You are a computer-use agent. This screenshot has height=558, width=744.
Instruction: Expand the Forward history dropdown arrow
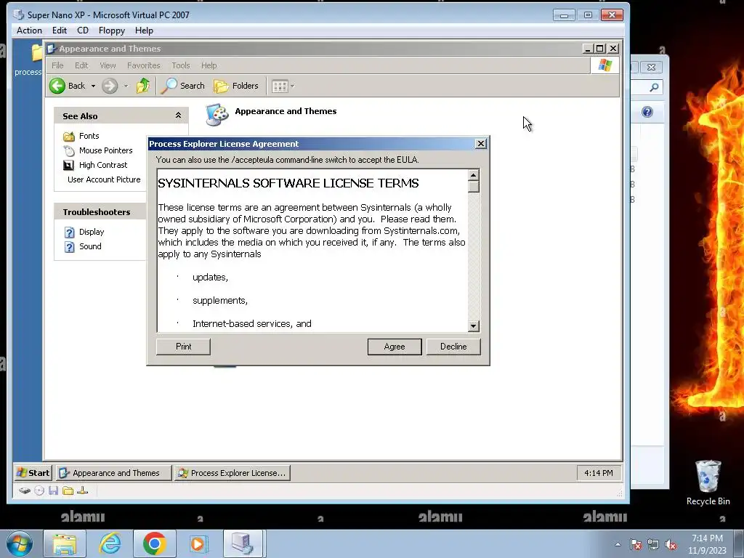tap(126, 86)
